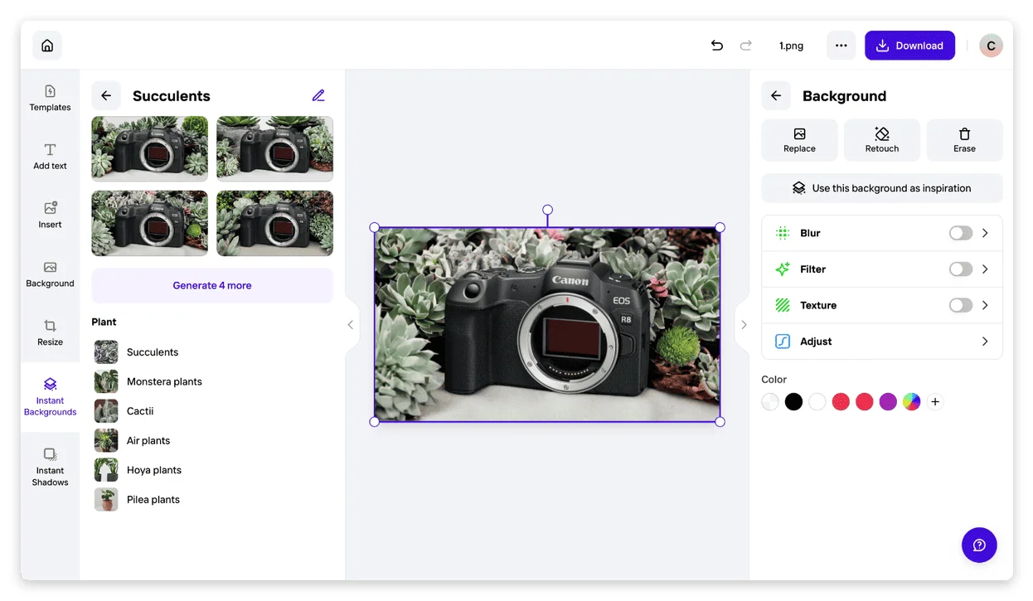Open the Background sidebar tool
Image resolution: width=1033 pixels, height=601 pixels.
pyautogui.click(x=50, y=274)
